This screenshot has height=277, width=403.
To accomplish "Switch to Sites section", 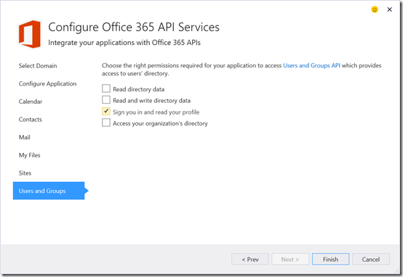I will click(x=25, y=173).
